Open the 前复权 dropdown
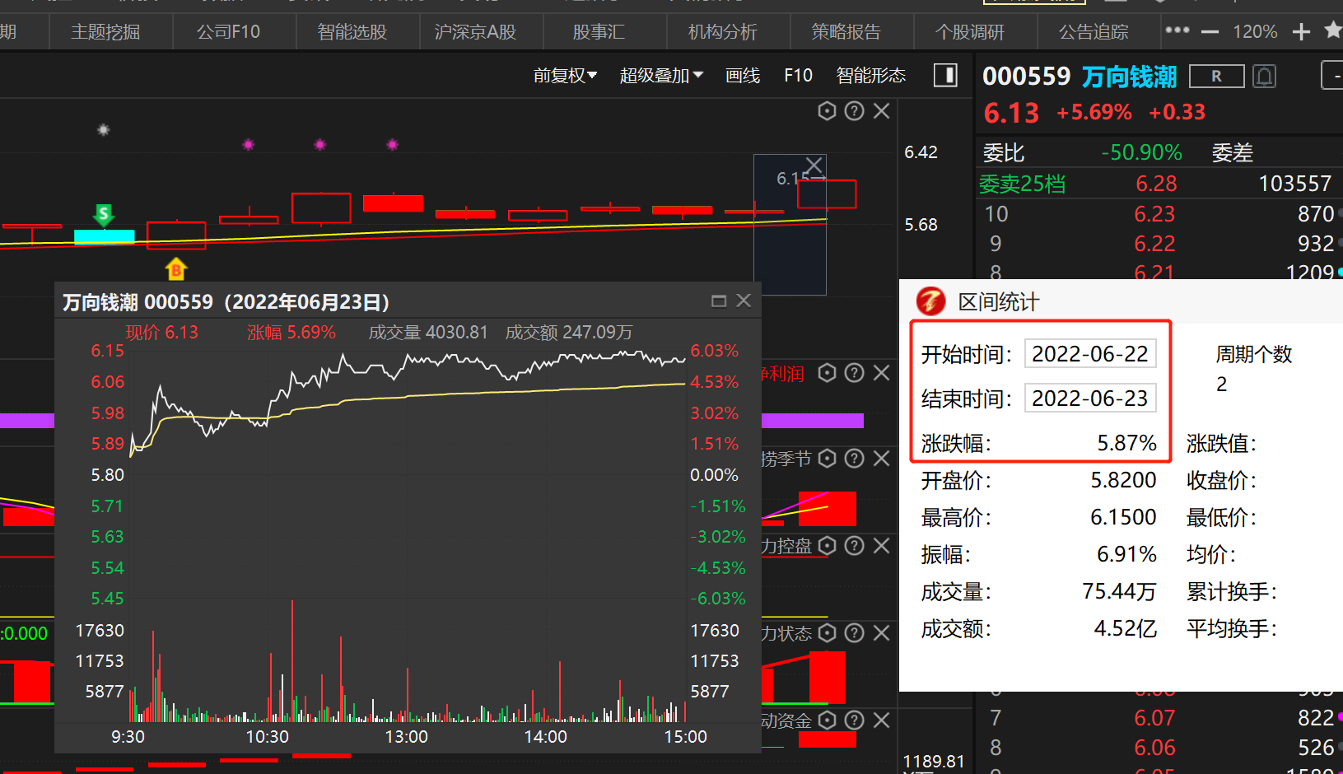This screenshot has width=1343, height=774. [x=565, y=76]
